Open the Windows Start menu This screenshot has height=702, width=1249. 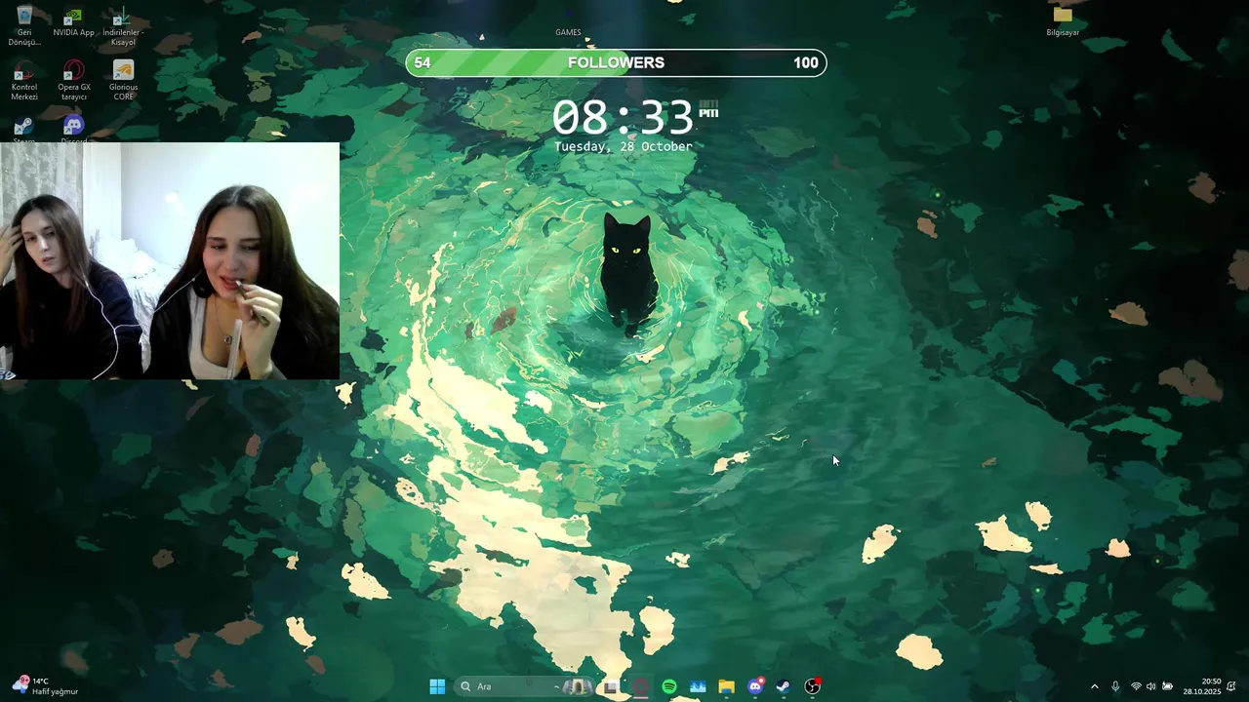point(437,686)
